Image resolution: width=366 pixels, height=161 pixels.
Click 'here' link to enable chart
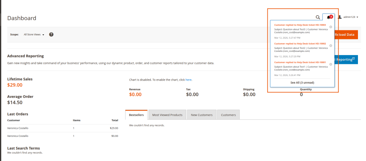coord(188,80)
